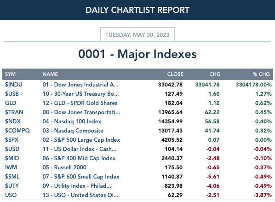The image size is (275, 202).
Task: Sort table by % CHG column header
Action: [x=261, y=74]
